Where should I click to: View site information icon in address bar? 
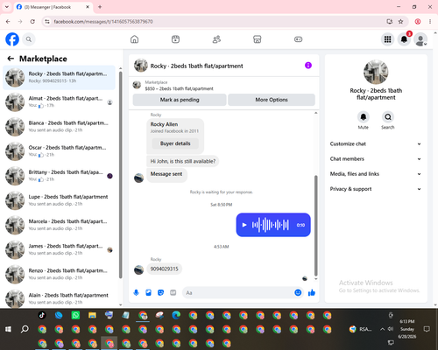[x=47, y=22]
